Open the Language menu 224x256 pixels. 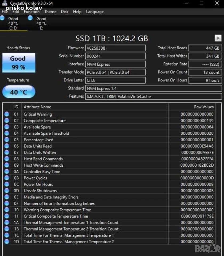click(95, 12)
